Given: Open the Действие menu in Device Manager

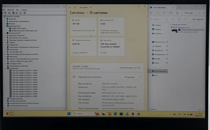Looking at the screenshot, I should pyautogui.click(x=11, y=10).
